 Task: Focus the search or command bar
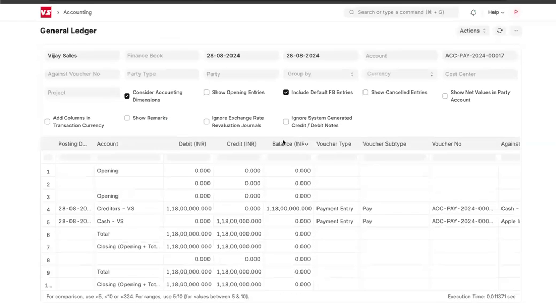tap(400, 12)
